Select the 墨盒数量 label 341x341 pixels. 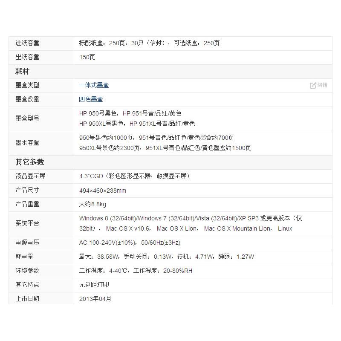tap(27, 99)
